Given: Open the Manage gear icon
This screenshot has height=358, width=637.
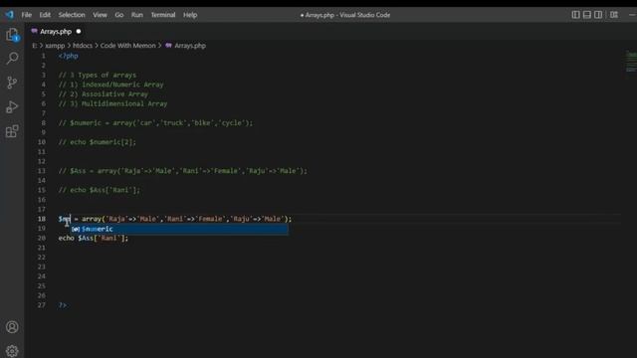Looking at the screenshot, I should pyautogui.click(x=12, y=350).
